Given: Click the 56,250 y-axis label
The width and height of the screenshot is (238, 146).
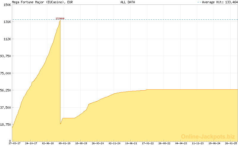Looking at the screenshot, I should (x=6, y=90).
